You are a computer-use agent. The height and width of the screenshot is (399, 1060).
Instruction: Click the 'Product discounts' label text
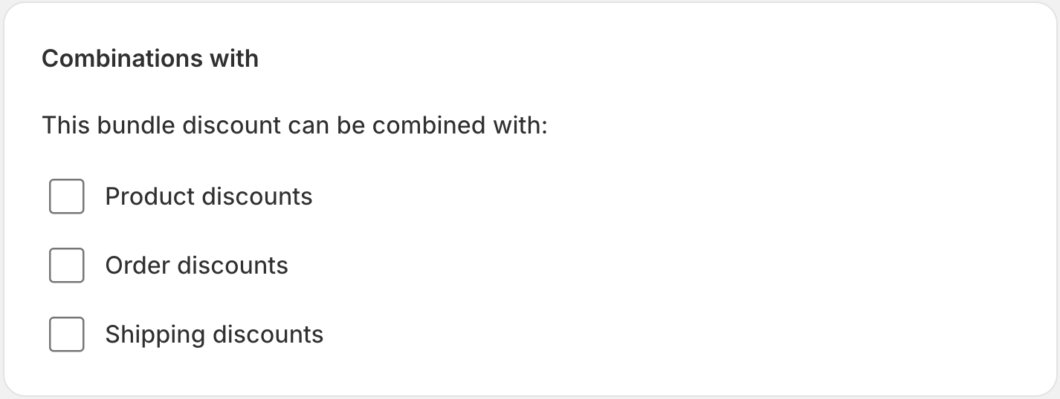209,197
